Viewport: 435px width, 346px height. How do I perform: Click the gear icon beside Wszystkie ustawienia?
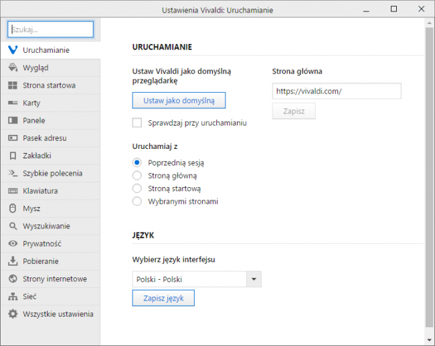pos(13,314)
